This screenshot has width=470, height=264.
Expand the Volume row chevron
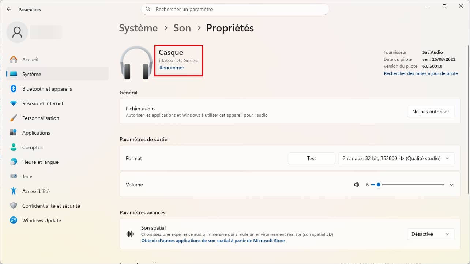[452, 185]
